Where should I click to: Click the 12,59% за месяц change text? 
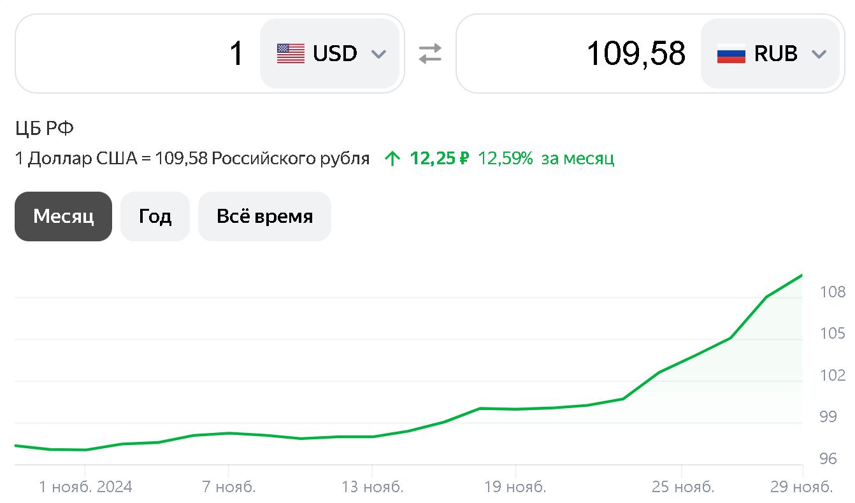[x=546, y=159]
